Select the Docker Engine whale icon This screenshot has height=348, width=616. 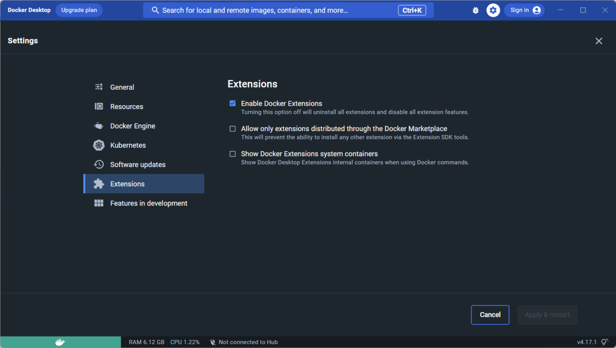pos(99,126)
